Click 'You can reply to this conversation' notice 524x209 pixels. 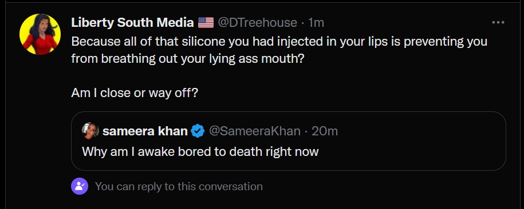tap(179, 186)
